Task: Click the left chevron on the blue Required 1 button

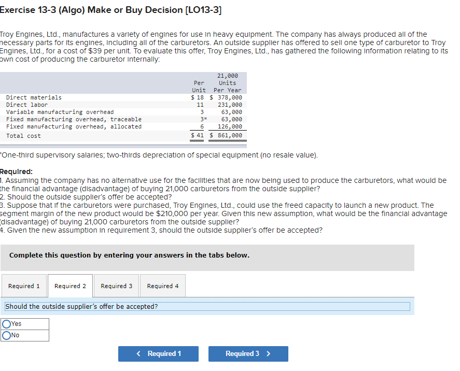Action: tap(138, 354)
